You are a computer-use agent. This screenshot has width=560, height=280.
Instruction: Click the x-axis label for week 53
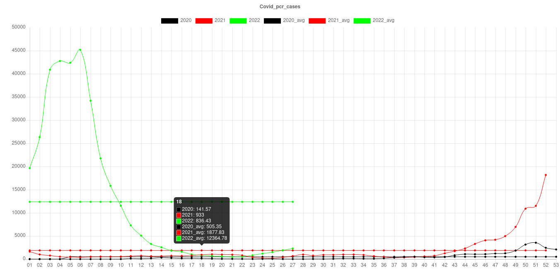click(x=556, y=265)
